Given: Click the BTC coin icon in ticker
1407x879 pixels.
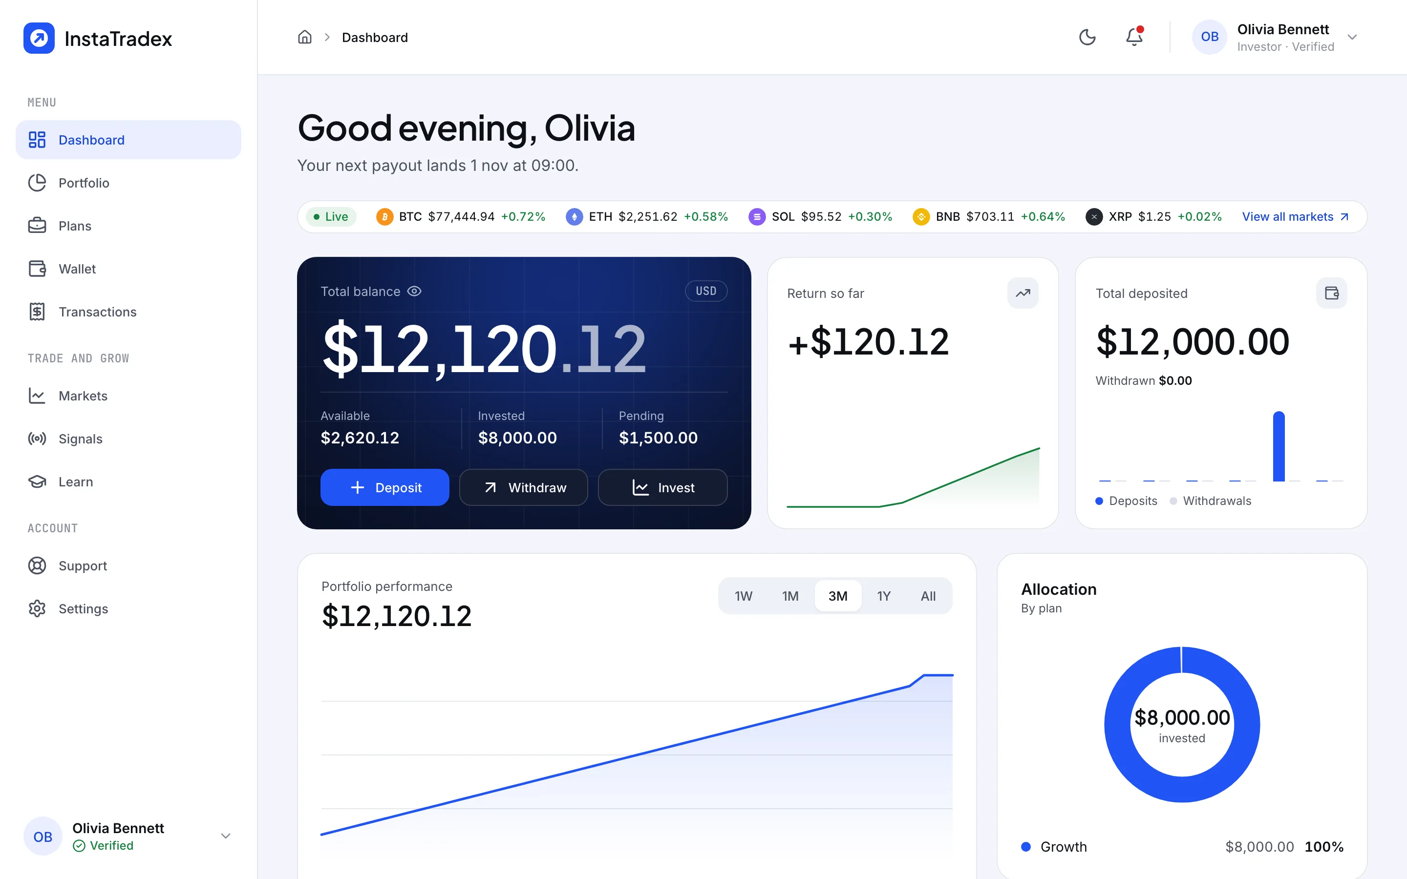Looking at the screenshot, I should pyautogui.click(x=384, y=217).
